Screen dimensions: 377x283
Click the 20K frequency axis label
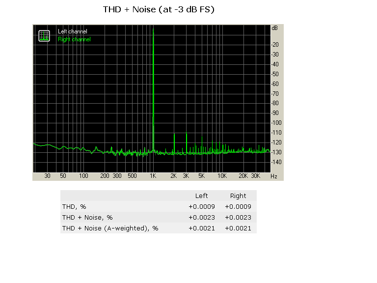(x=243, y=176)
